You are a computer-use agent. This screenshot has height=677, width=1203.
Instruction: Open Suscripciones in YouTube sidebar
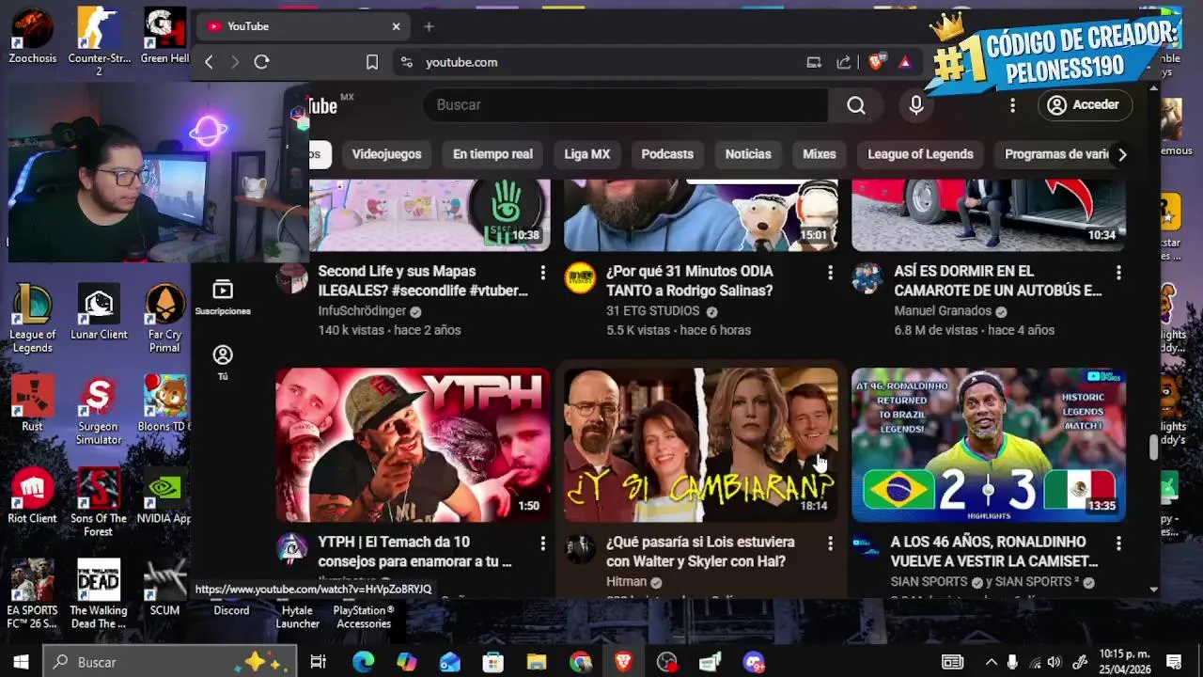click(223, 297)
